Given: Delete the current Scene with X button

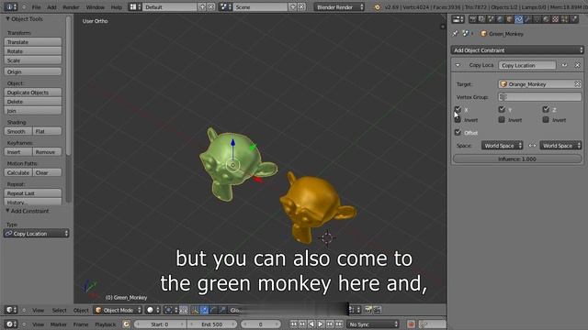Looking at the screenshot, I should coord(301,6).
